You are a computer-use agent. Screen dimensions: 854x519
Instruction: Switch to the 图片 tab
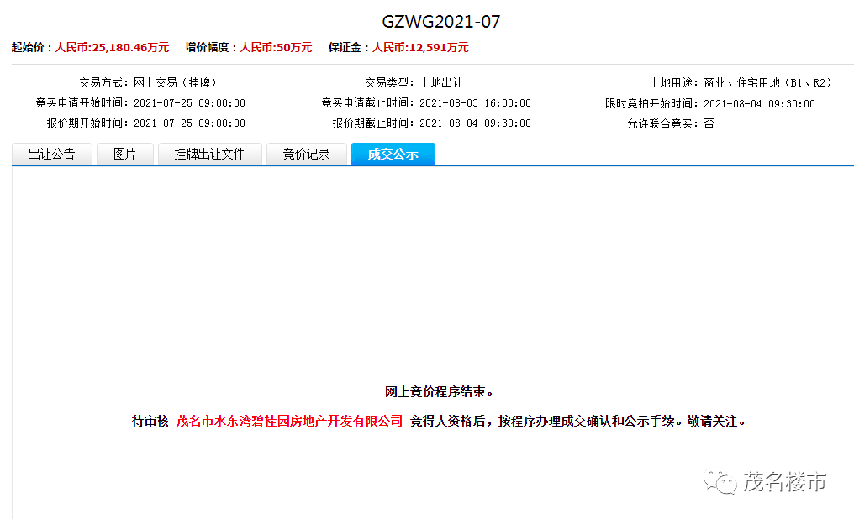pos(124,154)
